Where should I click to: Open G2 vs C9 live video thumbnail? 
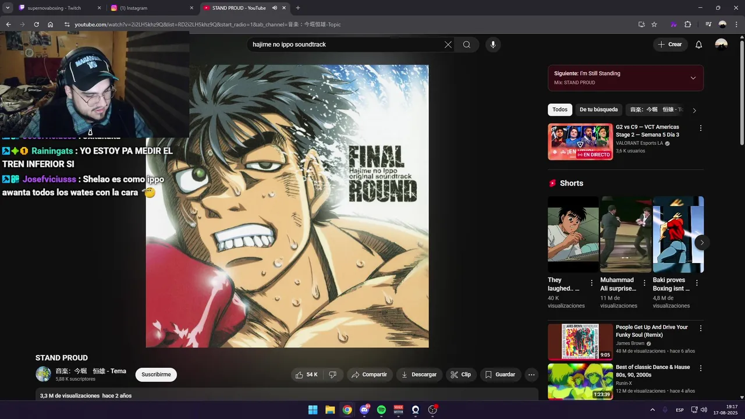pos(580,141)
